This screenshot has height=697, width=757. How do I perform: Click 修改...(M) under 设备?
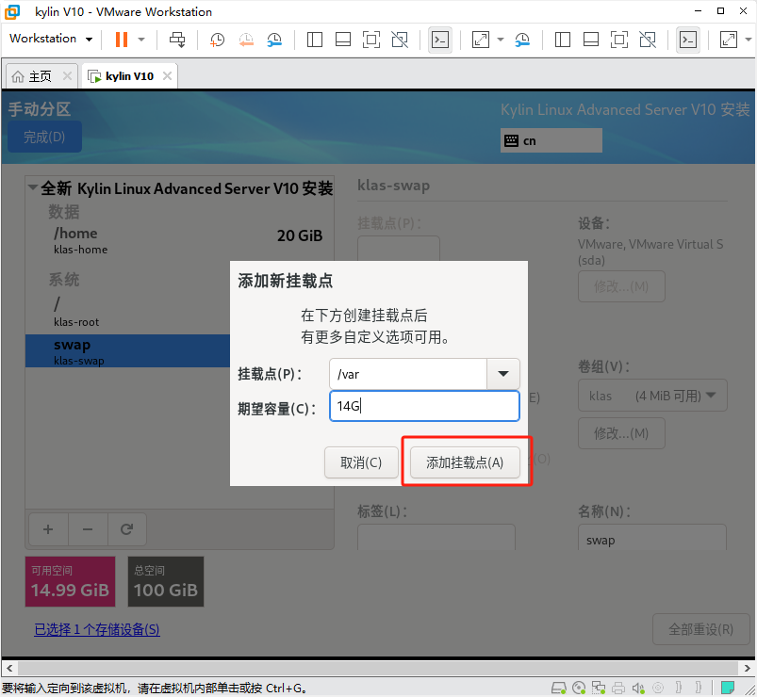pyautogui.click(x=621, y=286)
